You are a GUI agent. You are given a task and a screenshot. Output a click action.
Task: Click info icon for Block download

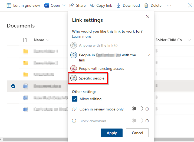(147, 121)
